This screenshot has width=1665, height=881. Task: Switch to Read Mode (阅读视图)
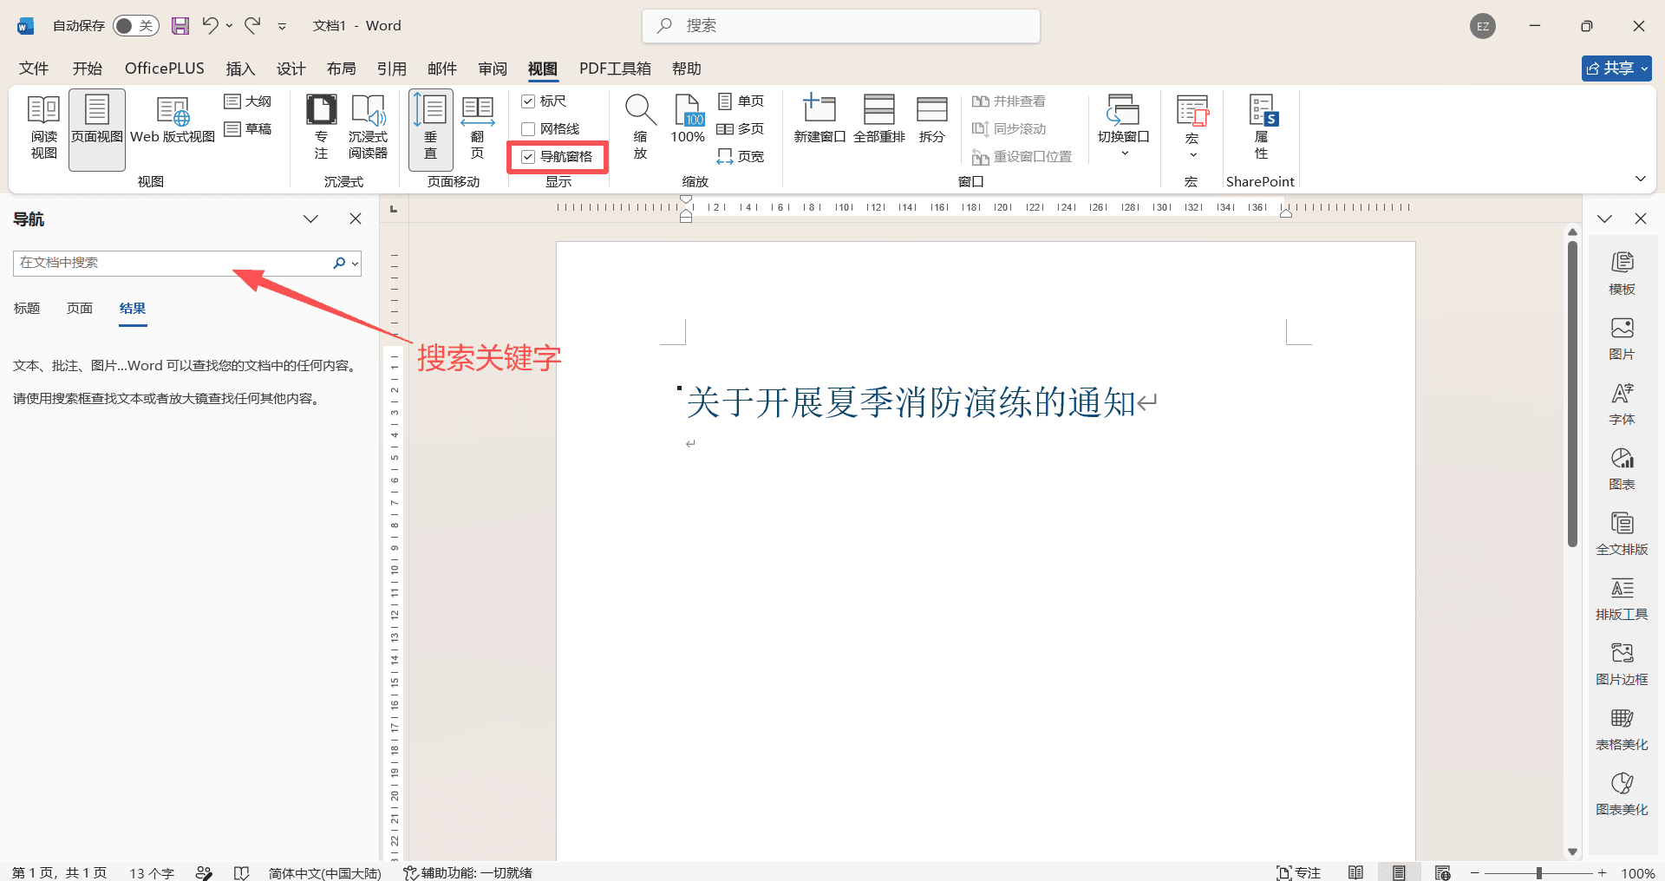[x=44, y=128]
